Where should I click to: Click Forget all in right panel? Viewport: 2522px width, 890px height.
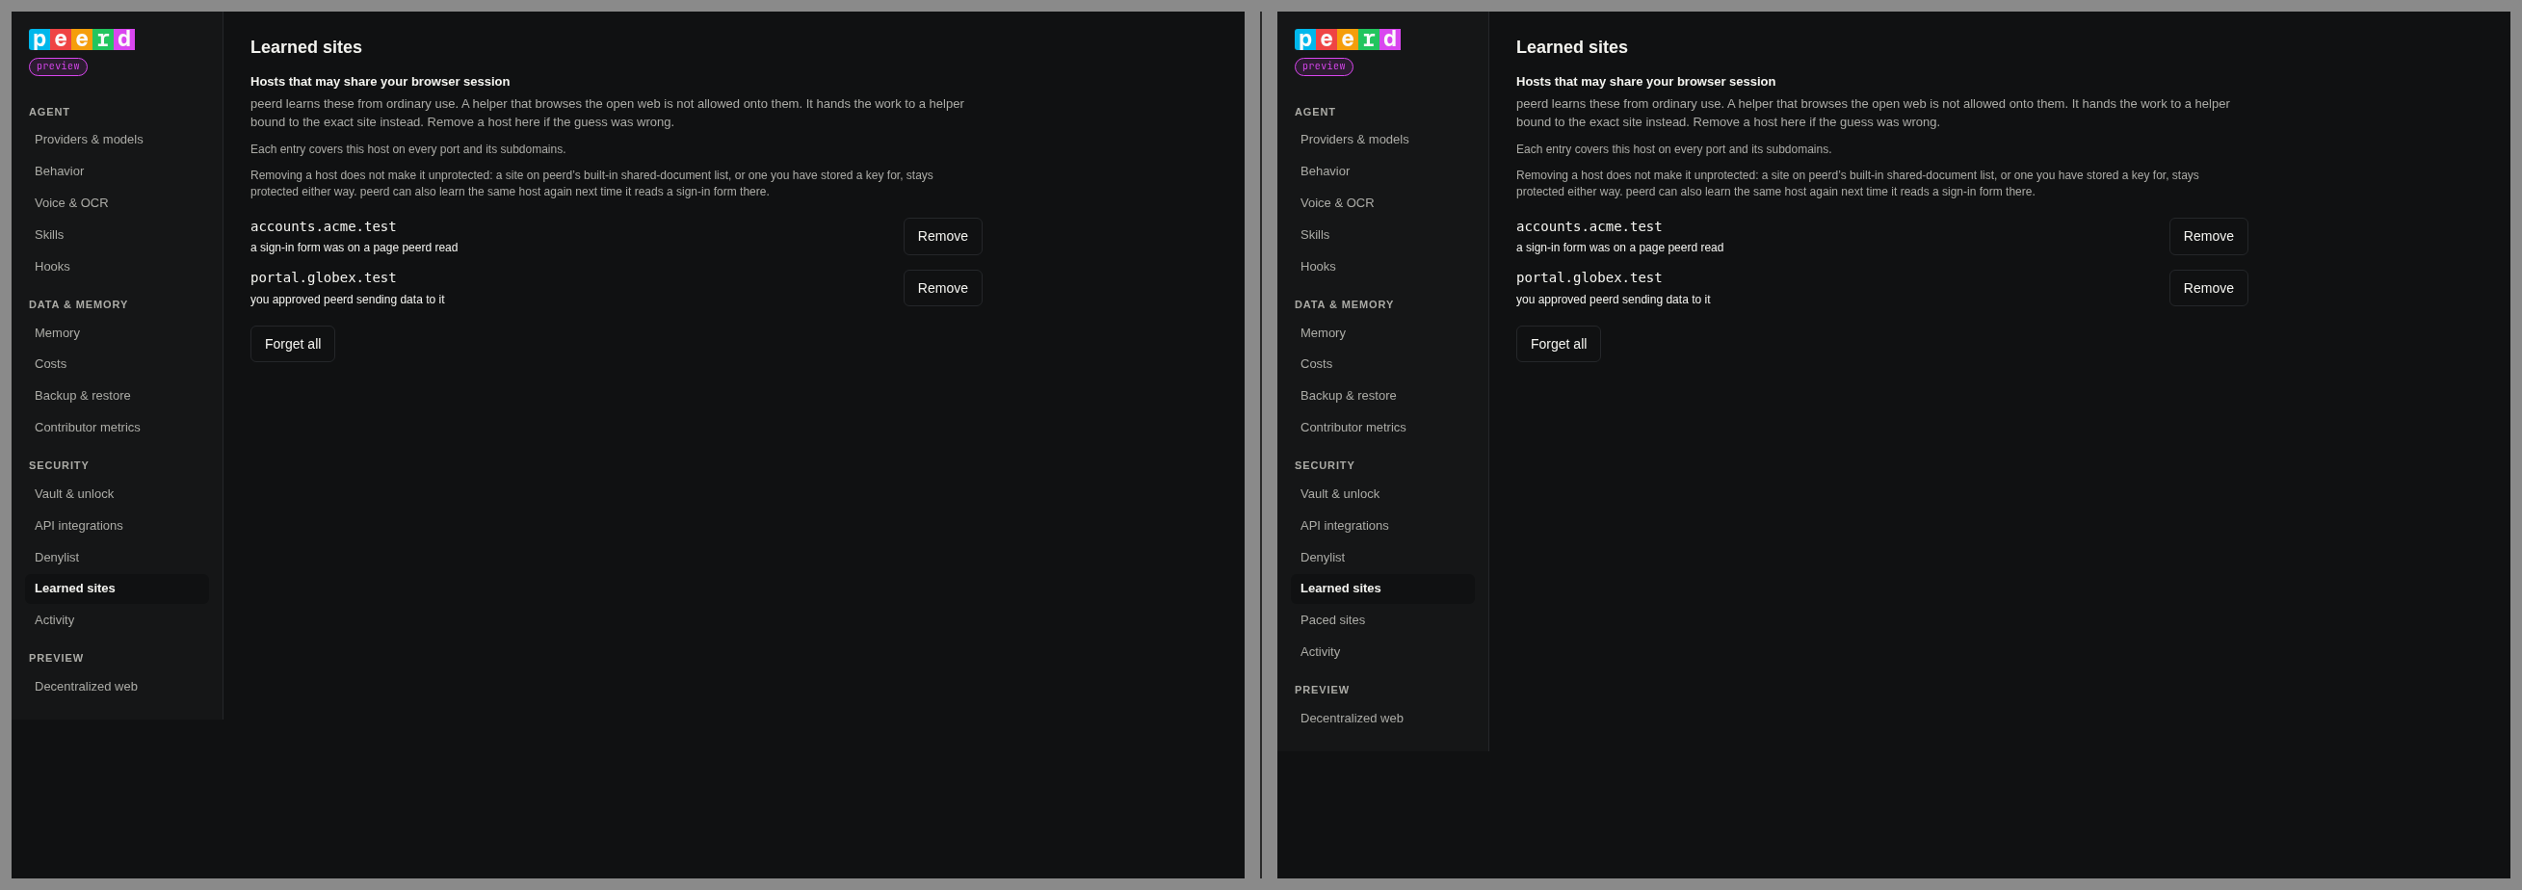(x=1559, y=344)
